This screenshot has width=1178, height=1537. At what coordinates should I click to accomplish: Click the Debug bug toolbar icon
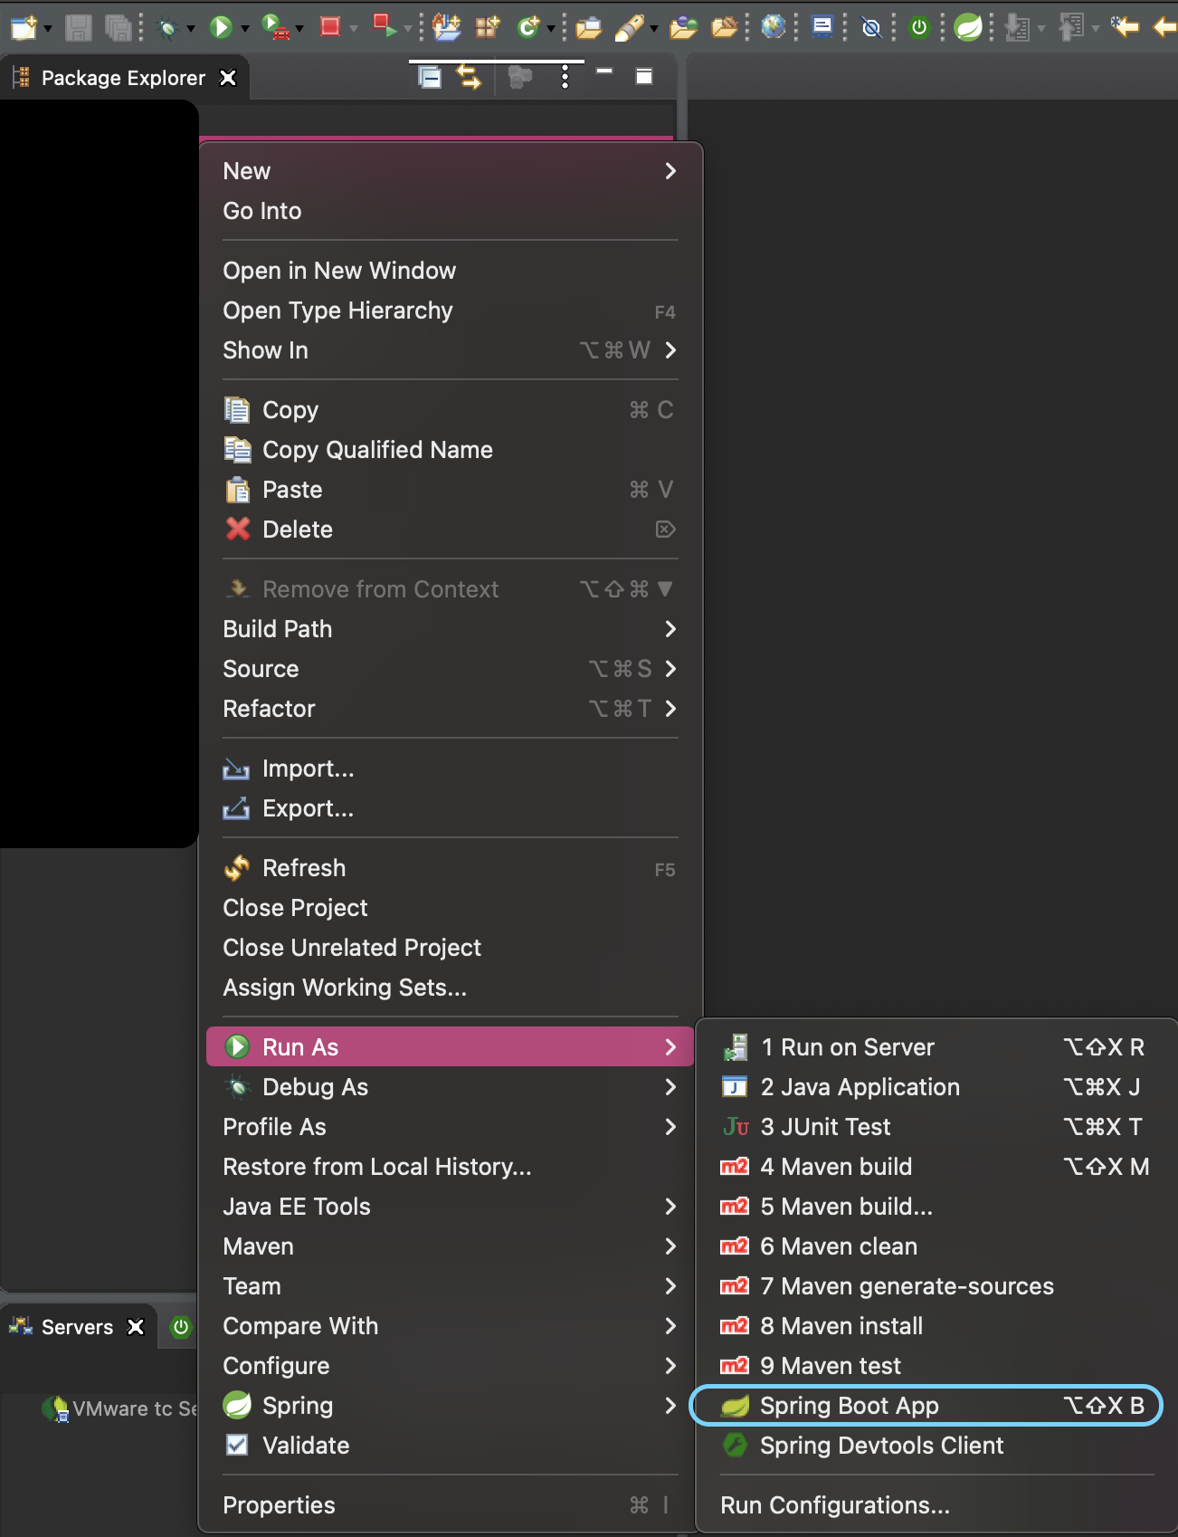click(167, 28)
